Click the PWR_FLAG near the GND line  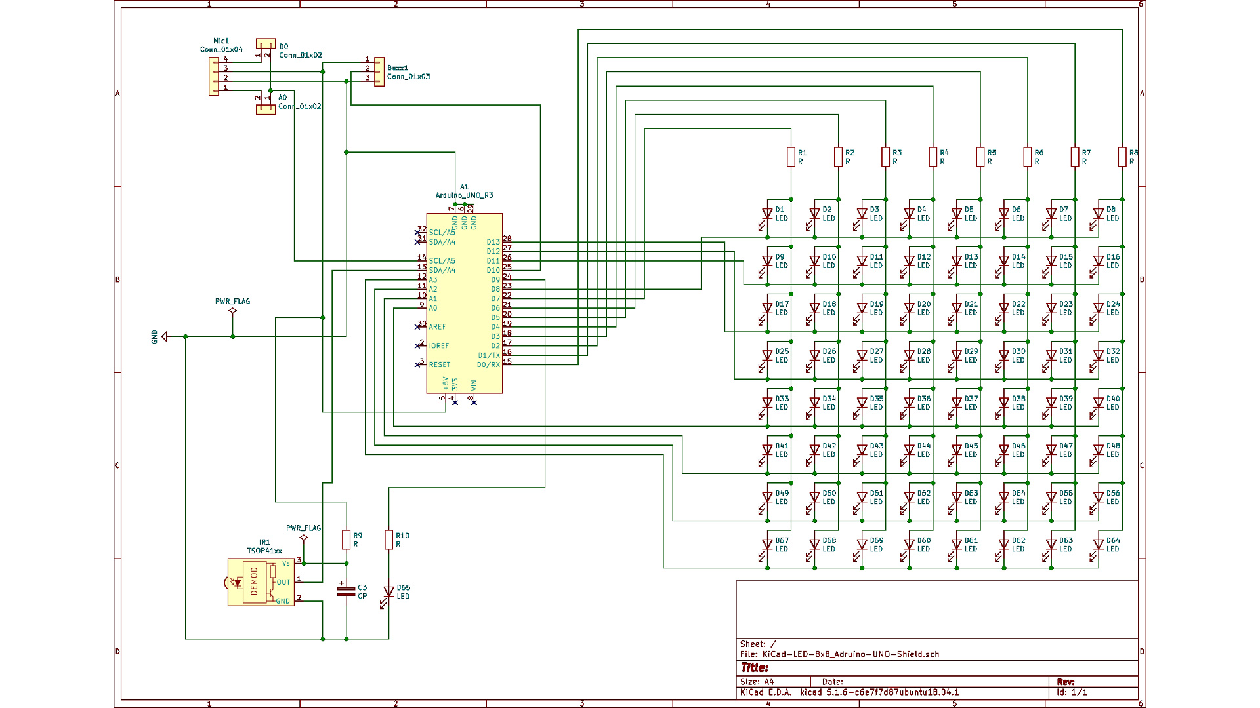coord(232,311)
